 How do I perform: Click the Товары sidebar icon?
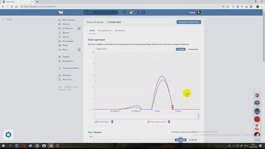coord(60,57)
